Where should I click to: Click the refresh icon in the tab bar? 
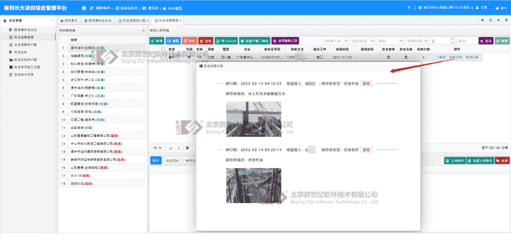(490, 20)
